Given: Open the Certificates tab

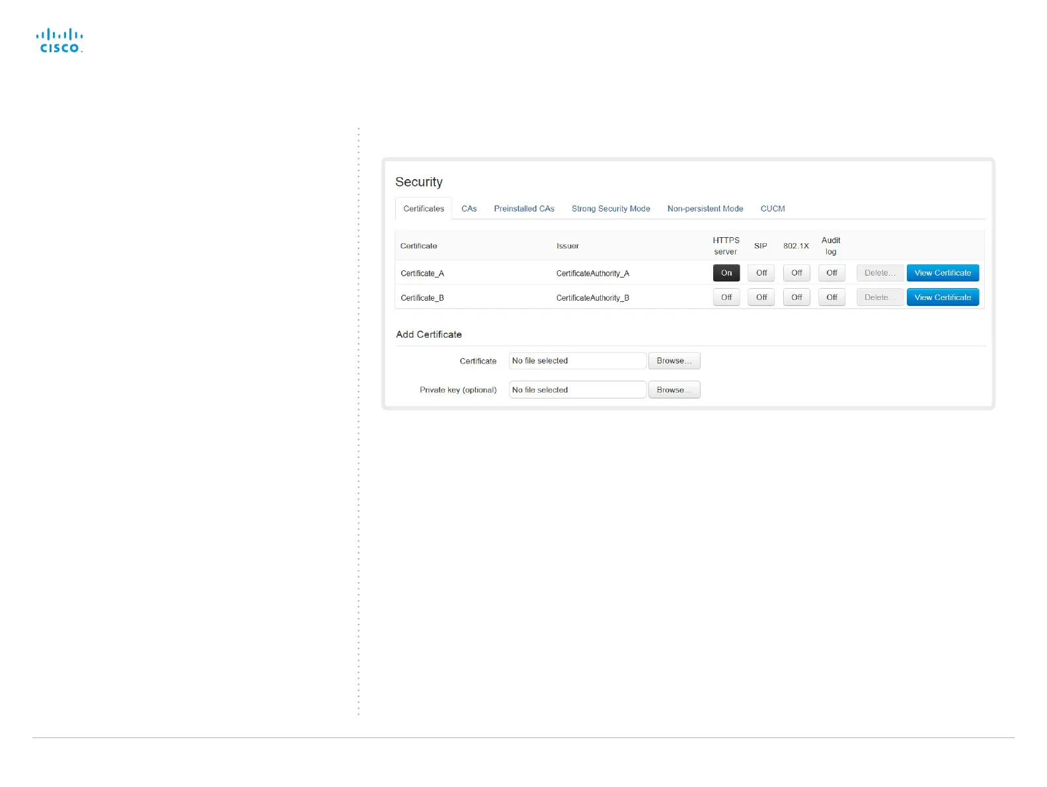Looking at the screenshot, I should tap(424, 209).
